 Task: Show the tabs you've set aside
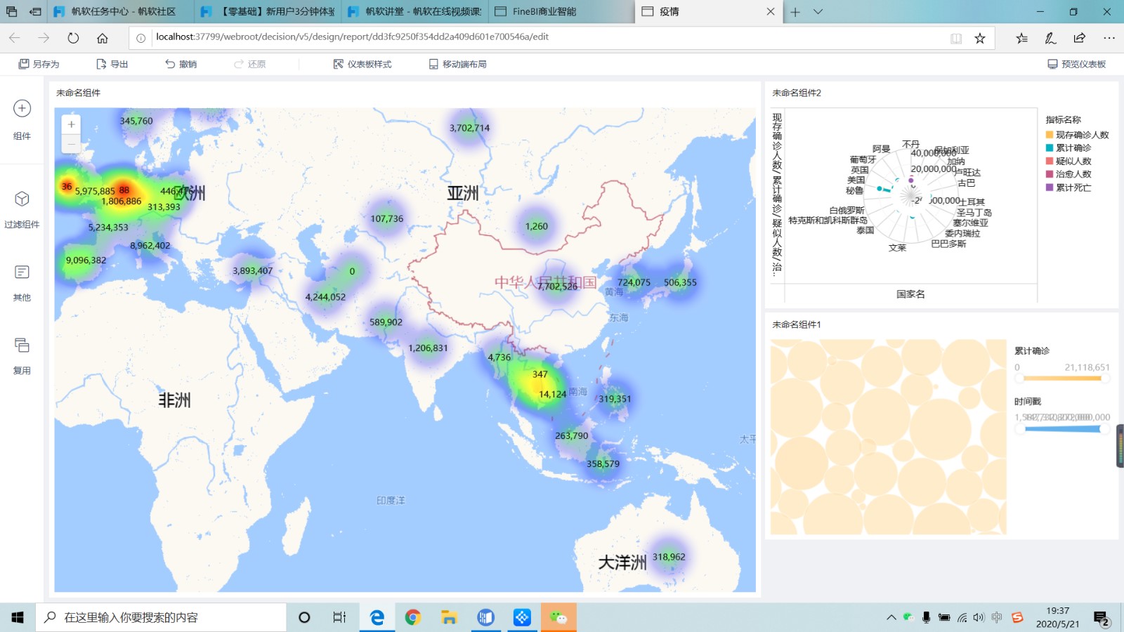coord(12,12)
